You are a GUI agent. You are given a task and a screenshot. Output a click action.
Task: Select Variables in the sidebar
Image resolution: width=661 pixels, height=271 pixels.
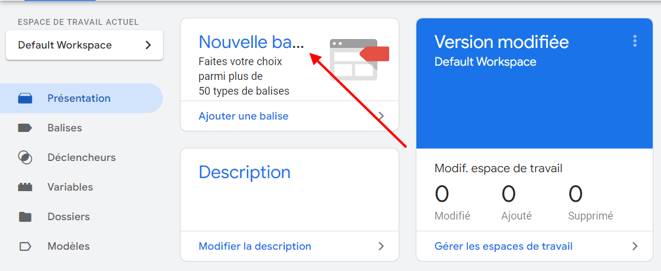[x=70, y=187]
